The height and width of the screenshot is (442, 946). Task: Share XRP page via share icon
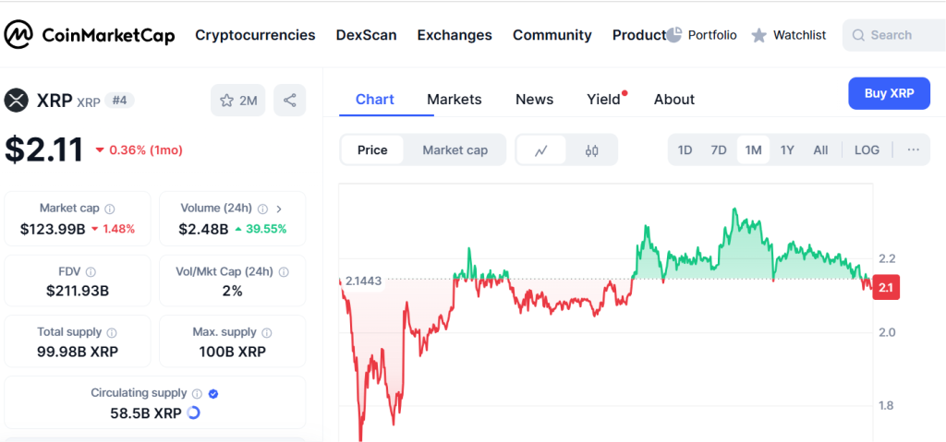click(289, 100)
